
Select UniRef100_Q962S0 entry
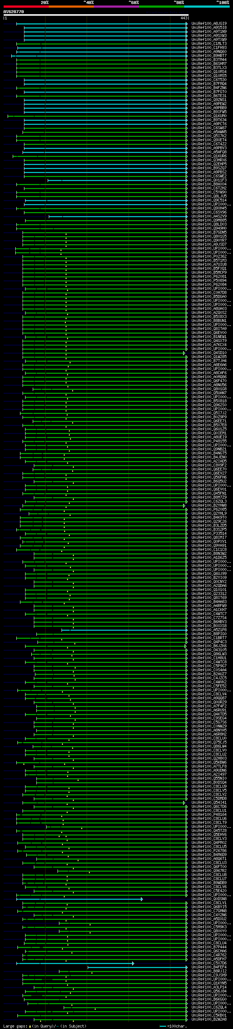[x=209, y=405]
